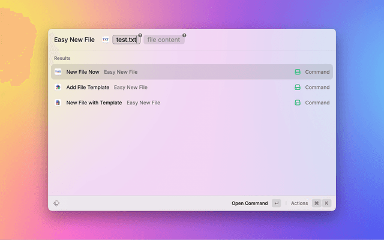Click the ⌘ key hint next to Actions
This screenshot has height=240, width=384.
pyautogui.click(x=316, y=203)
